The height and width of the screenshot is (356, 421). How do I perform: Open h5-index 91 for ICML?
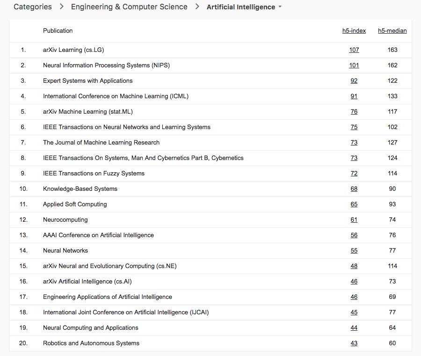(354, 96)
